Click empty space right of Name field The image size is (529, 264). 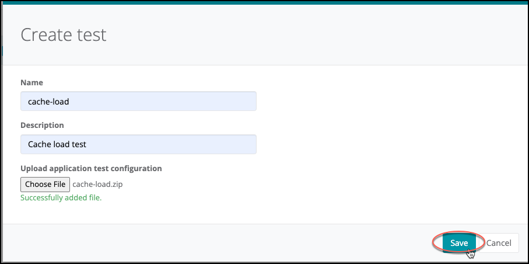(379, 101)
